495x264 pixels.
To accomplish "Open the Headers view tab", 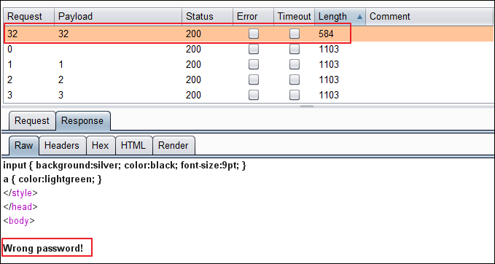I will coord(62,145).
